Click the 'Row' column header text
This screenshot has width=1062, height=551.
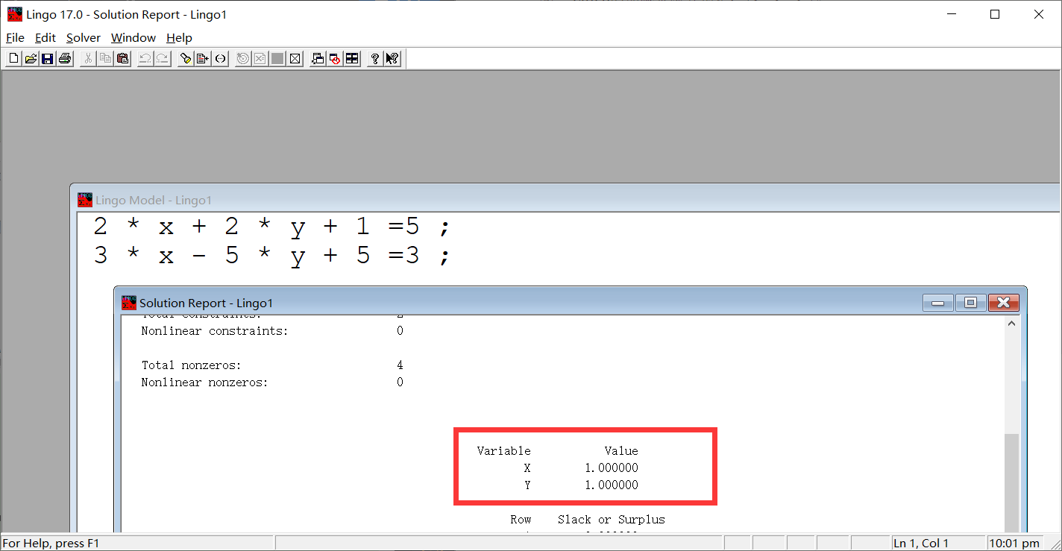coord(521,520)
